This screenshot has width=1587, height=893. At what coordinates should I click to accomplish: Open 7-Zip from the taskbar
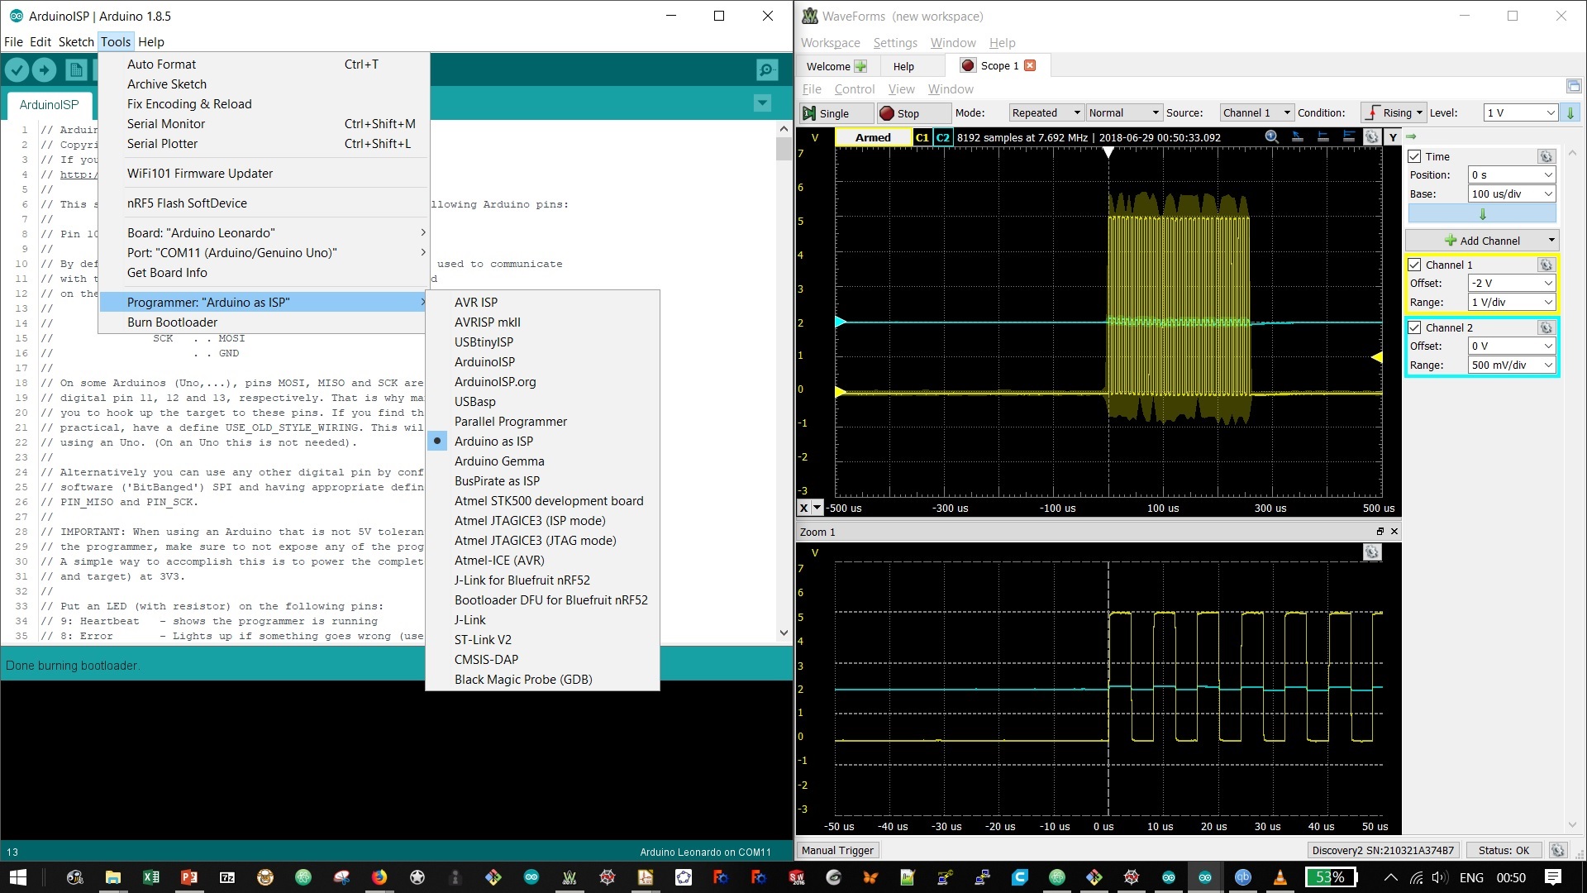[x=227, y=877]
